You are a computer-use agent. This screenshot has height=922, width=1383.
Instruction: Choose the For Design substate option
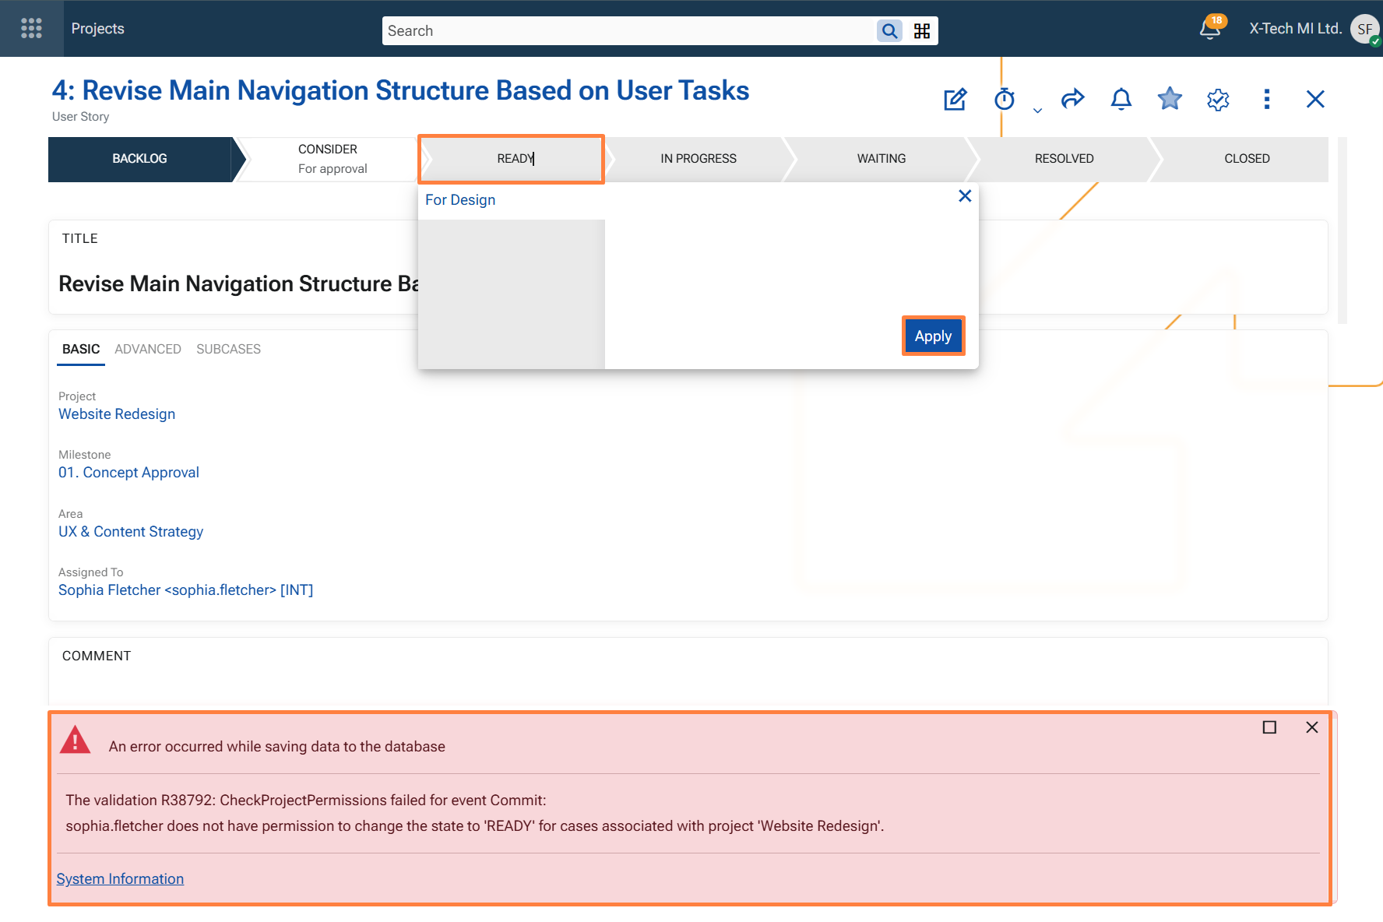(x=460, y=200)
